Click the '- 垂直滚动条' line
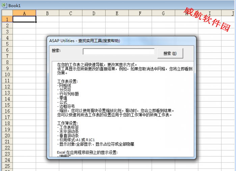The image size is (236, 171). [68, 136]
